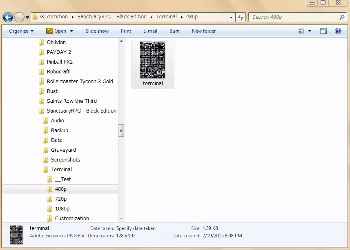
Task: Create a New folder
Action: [204, 31]
